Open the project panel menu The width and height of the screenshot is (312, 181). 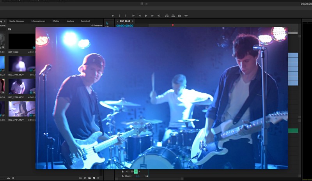[x=5, y=21]
